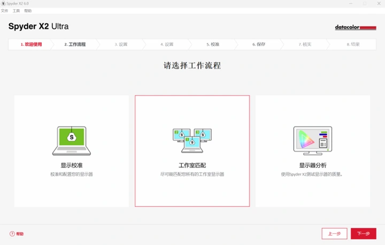Choose the 工作室匹配 workflow title
The image size is (385, 245).
point(192,165)
